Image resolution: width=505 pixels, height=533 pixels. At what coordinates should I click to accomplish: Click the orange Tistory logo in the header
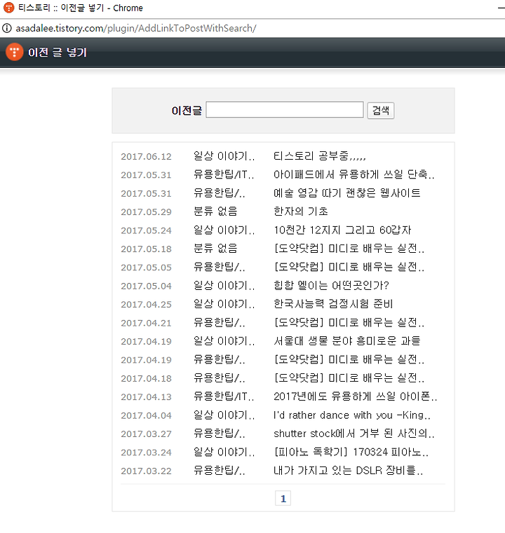[14, 52]
